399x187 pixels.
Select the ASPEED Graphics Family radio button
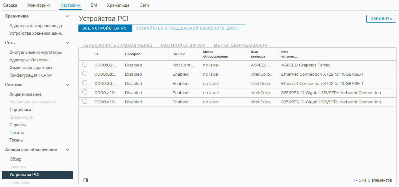click(85, 65)
